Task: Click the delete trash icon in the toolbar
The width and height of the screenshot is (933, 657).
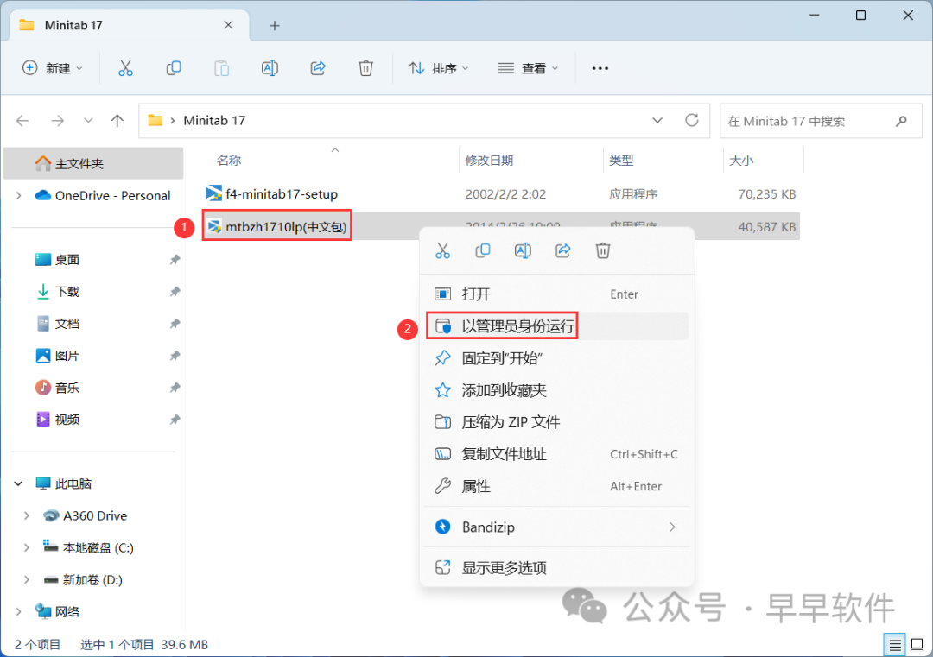Action: [x=365, y=68]
